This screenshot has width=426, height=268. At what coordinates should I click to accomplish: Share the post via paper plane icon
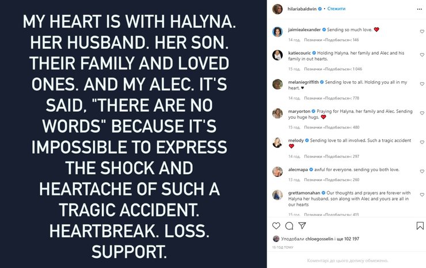point(302,226)
